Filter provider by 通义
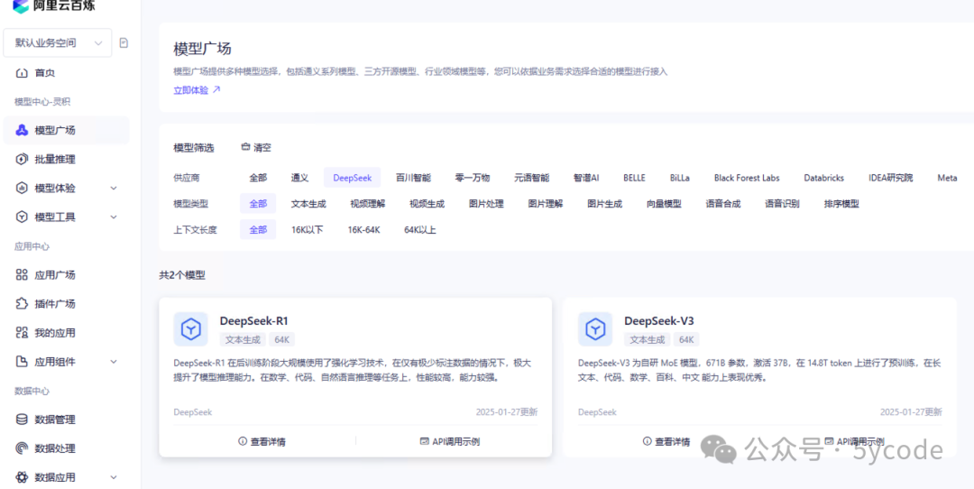Viewport: 974px width, 489px height. (x=300, y=178)
